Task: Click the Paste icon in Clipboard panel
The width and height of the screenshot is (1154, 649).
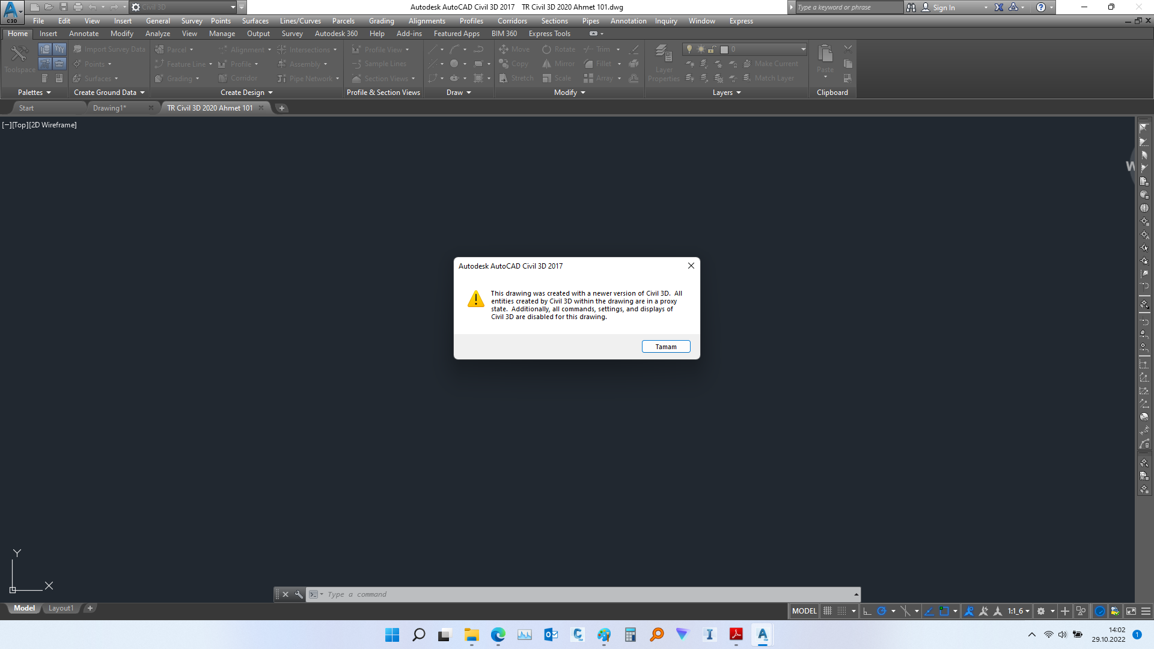Action: coord(825,54)
